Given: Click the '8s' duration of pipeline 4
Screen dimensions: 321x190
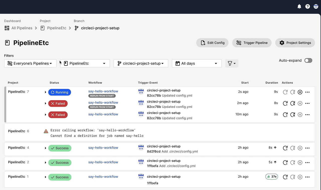Looking at the screenshot, I should click(x=270, y=147).
